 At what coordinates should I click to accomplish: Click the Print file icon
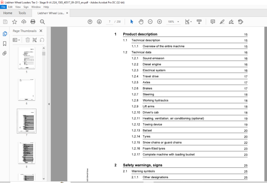click(x=32, y=22)
